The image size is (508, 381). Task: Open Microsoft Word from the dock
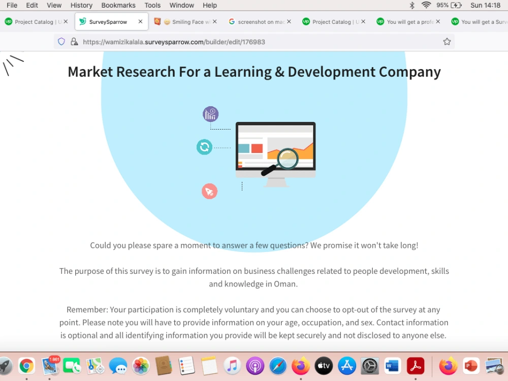(x=392, y=366)
